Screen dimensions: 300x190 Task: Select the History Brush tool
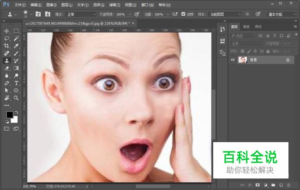click(x=16, y=61)
